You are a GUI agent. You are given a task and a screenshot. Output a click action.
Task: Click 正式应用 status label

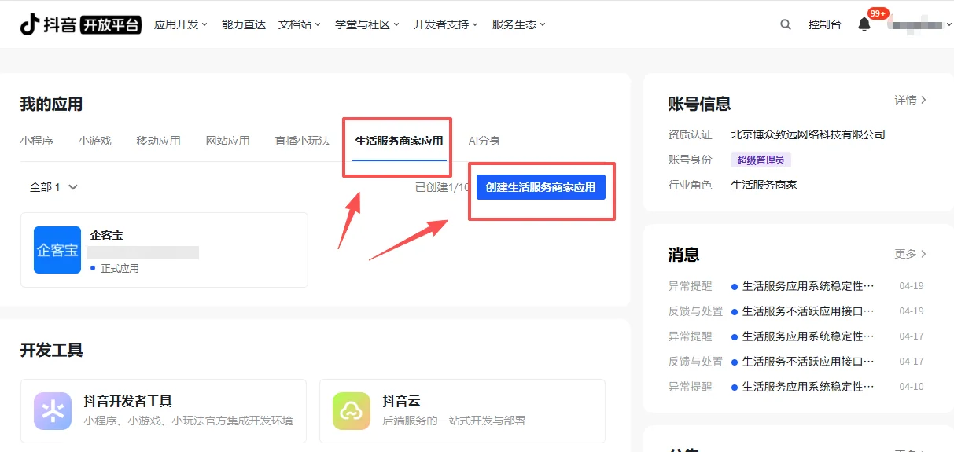coord(120,268)
